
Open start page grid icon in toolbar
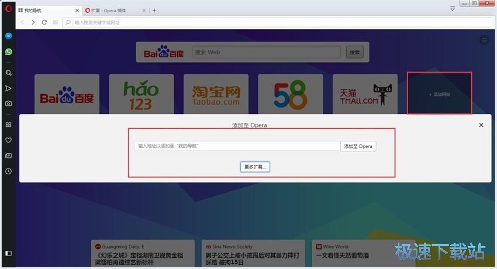pyautogui.click(x=56, y=22)
